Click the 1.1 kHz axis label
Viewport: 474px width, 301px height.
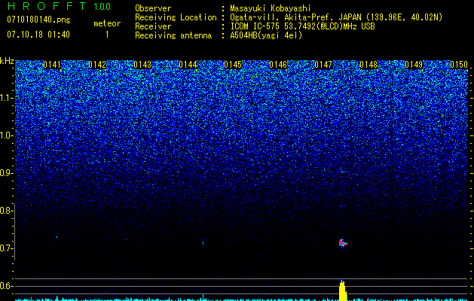pos(5,98)
